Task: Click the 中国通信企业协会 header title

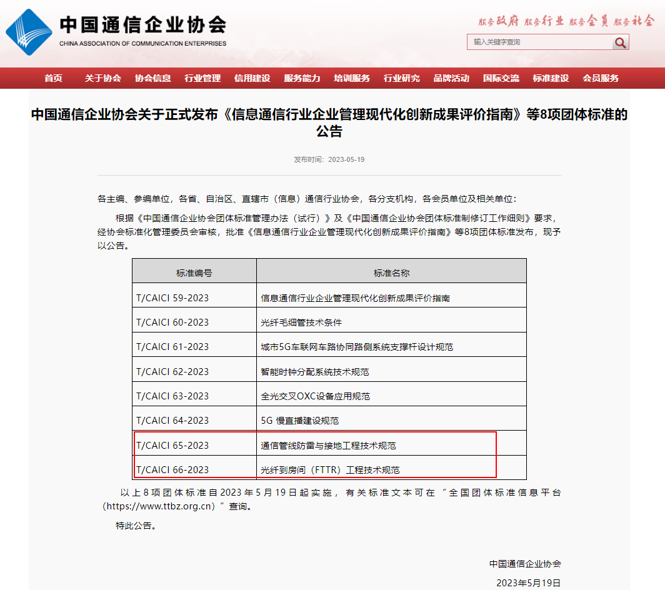Action: point(143,25)
